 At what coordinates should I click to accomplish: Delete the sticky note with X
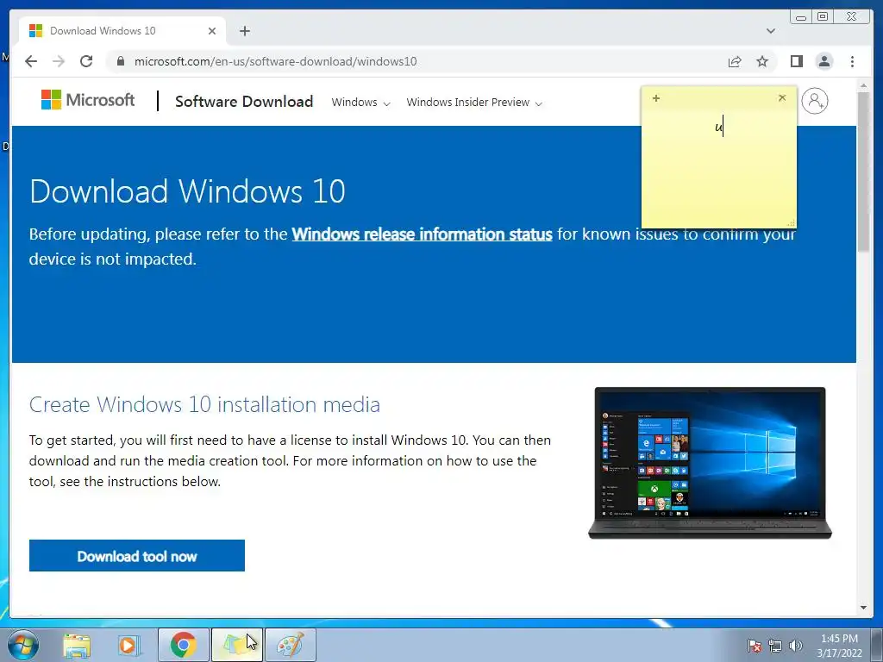[781, 97]
